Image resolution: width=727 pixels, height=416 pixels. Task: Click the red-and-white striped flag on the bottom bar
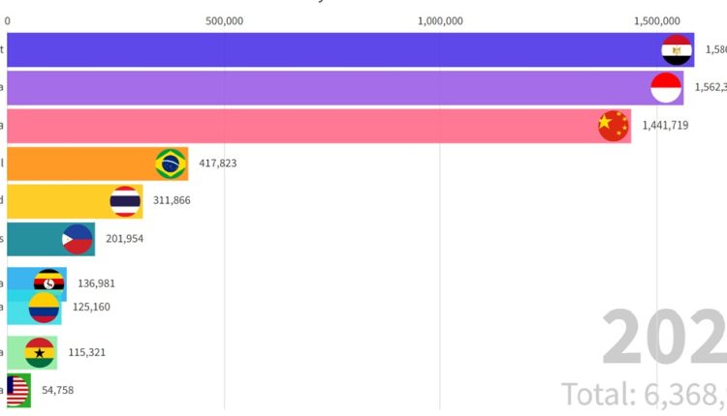(16, 390)
